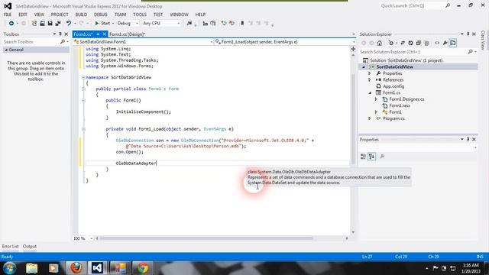Open Toolbox window position dropdown arrow

pos(54,34)
